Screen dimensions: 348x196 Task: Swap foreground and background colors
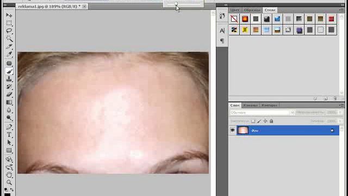click(12, 189)
